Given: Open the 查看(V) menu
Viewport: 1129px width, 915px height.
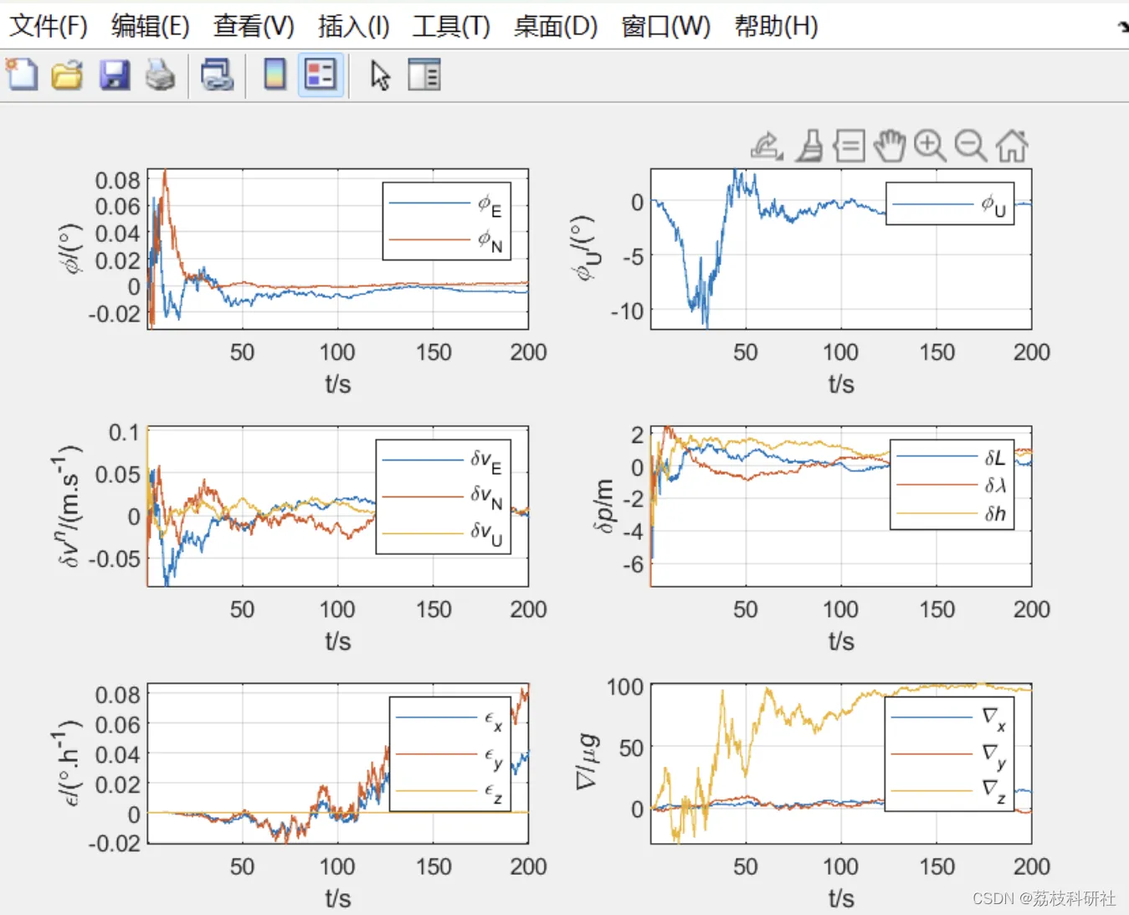Looking at the screenshot, I should 254,26.
